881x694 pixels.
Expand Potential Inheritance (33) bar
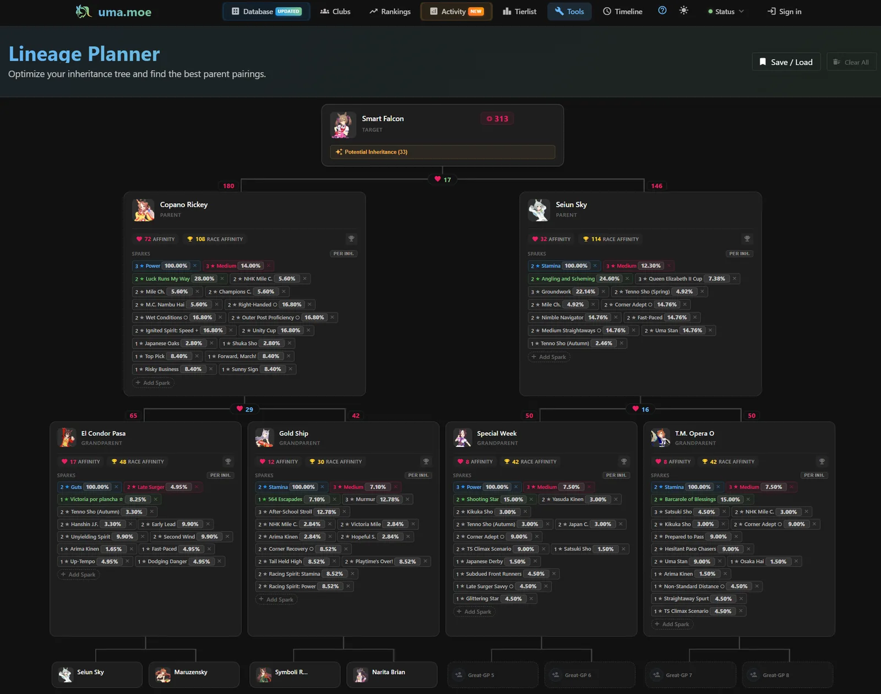click(443, 152)
